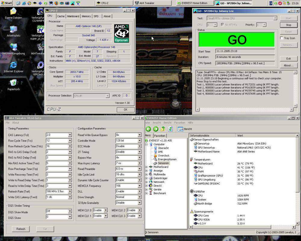Screen dimensions: 301x241
Task: Click SP2004 log horizontal scrollbar
Action: click(244, 110)
